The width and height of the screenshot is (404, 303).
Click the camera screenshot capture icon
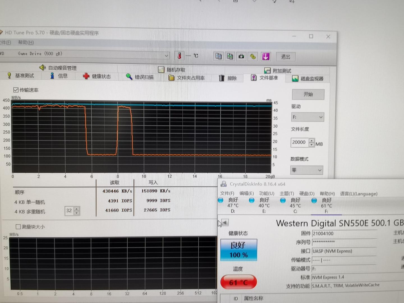pos(241,56)
